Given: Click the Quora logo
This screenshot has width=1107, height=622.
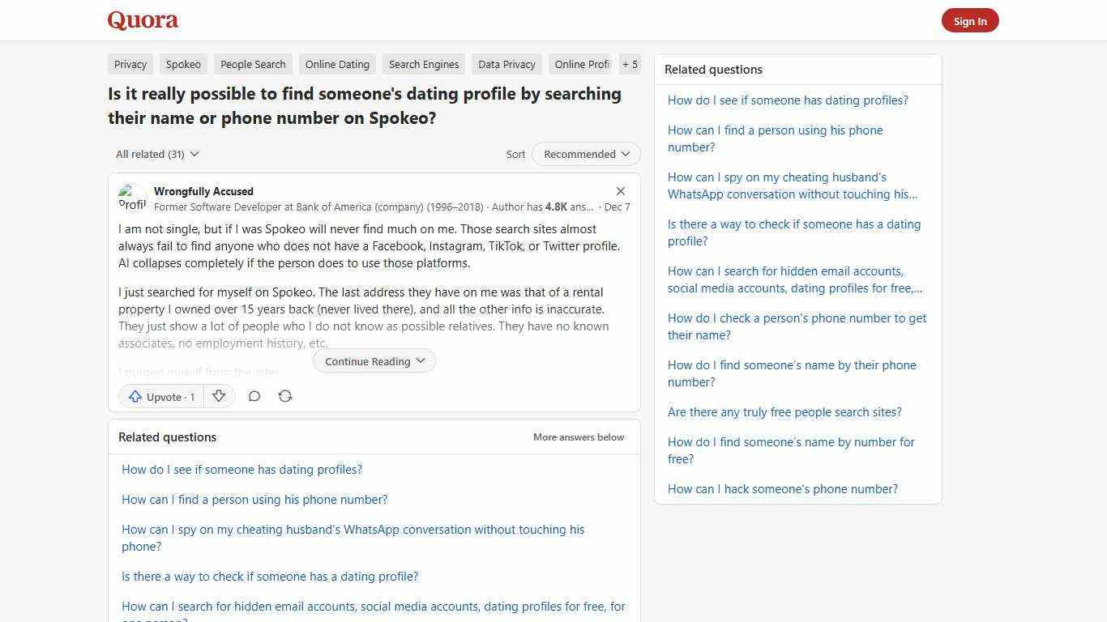Looking at the screenshot, I should [x=143, y=20].
